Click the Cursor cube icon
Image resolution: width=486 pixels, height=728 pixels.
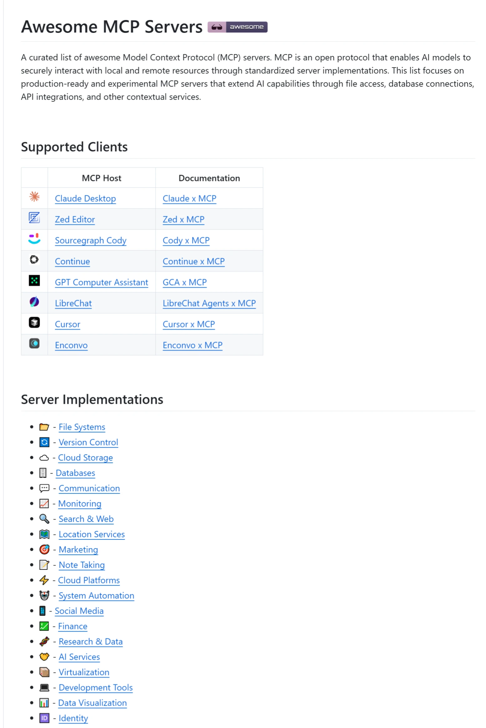34,323
